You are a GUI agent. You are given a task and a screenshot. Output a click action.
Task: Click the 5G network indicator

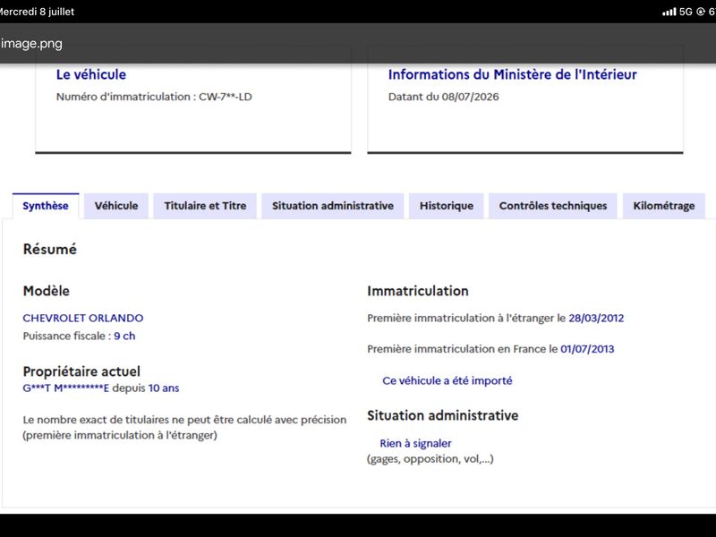pyautogui.click(x=686, y=12)
